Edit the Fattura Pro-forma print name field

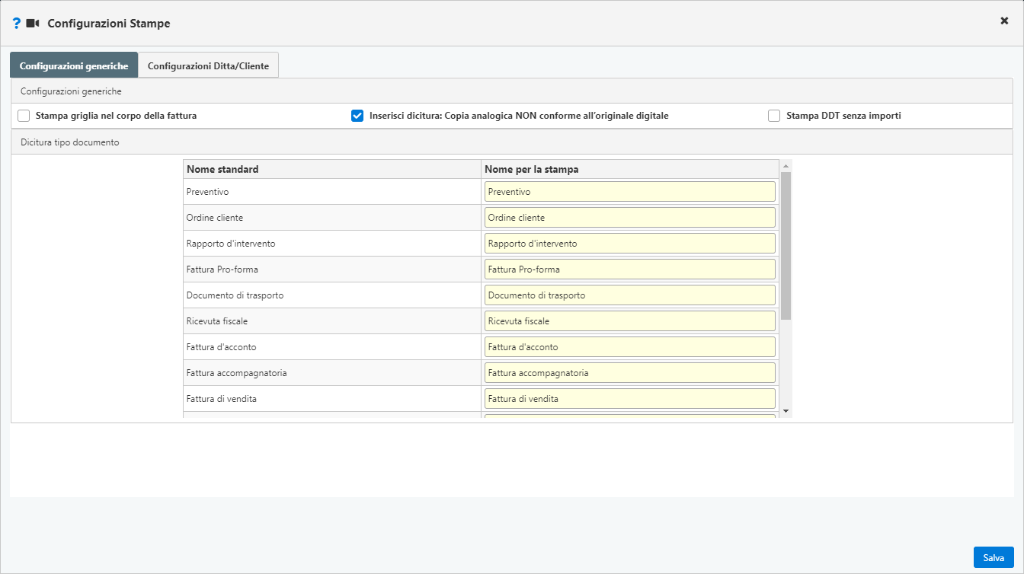point(629,269)
